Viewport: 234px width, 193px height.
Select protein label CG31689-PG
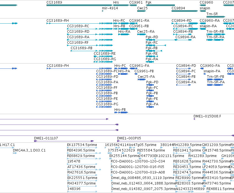107,104
